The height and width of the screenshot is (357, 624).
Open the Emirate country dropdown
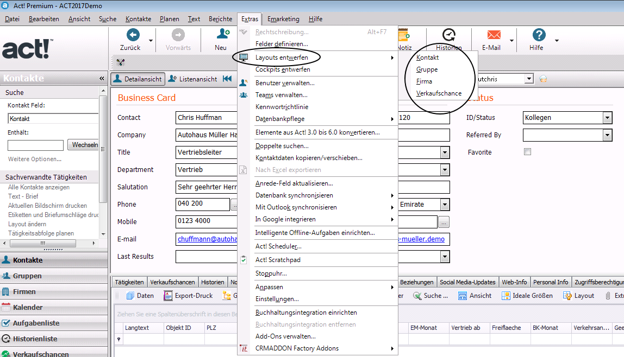point(445,205)
